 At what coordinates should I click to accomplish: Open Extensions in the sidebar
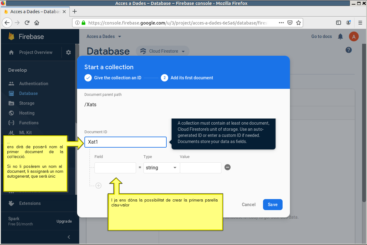[30, 203]
